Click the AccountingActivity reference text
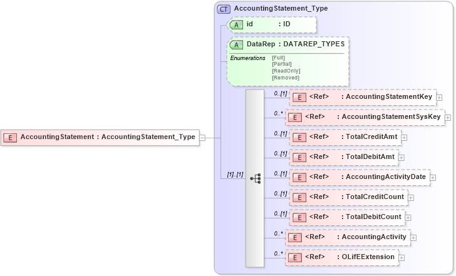 coord(374,237)
